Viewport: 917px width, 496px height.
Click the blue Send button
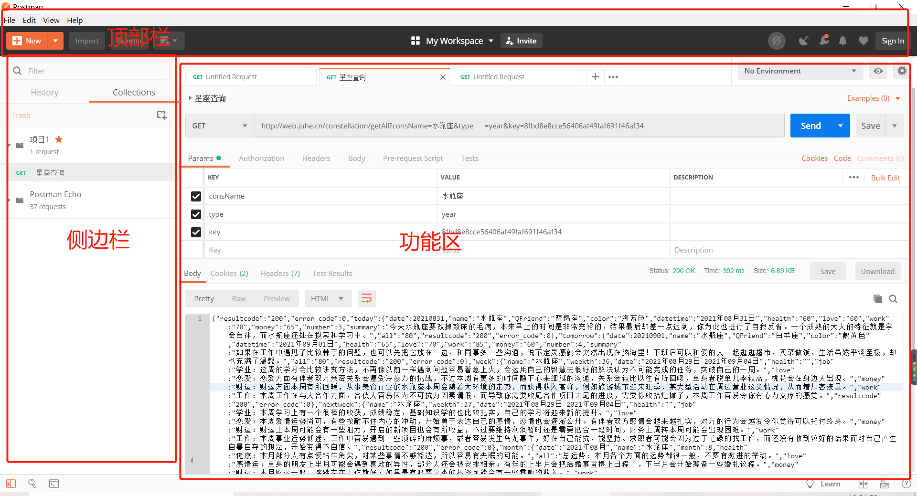[x=810, y=126]
